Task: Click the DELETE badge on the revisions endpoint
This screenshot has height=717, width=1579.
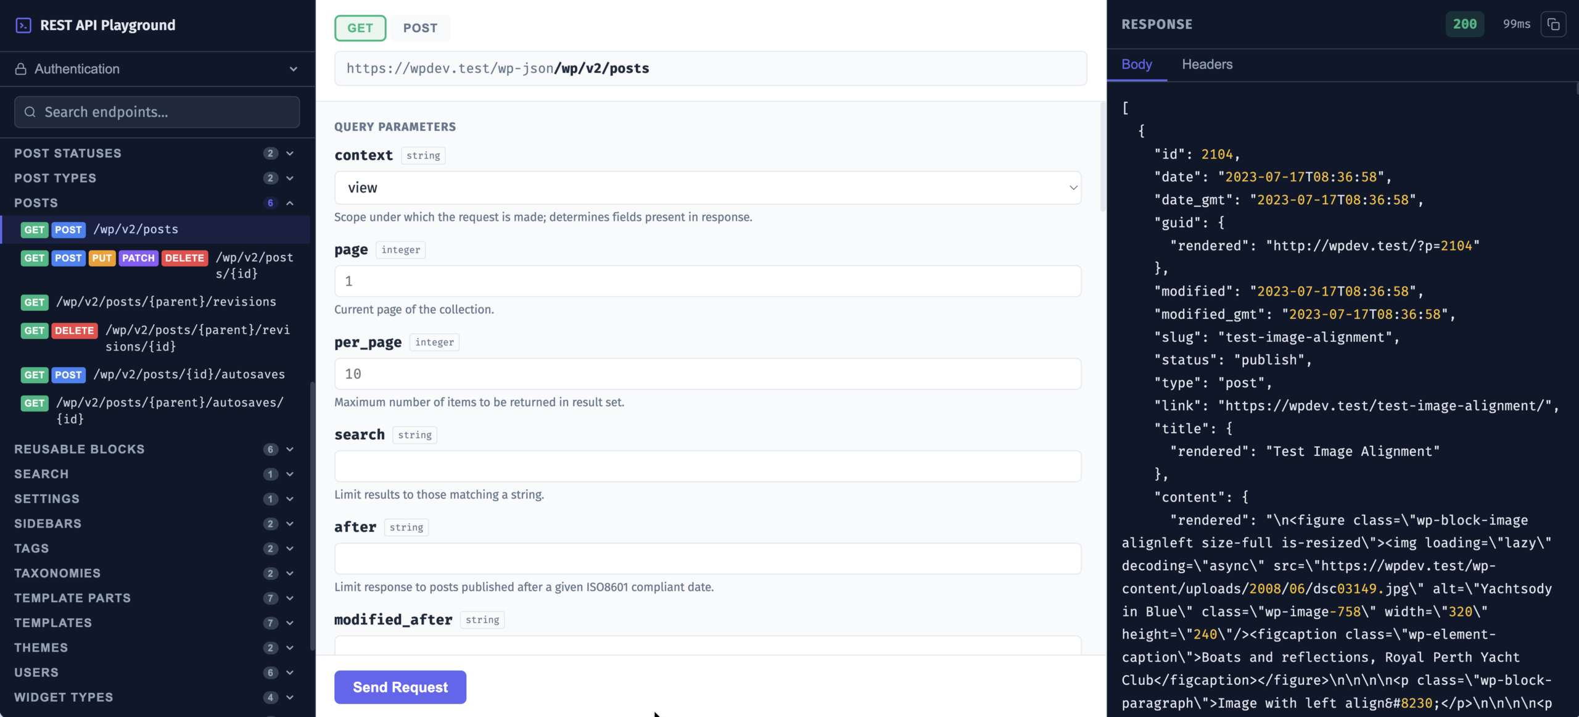Action: click(75, 331)
